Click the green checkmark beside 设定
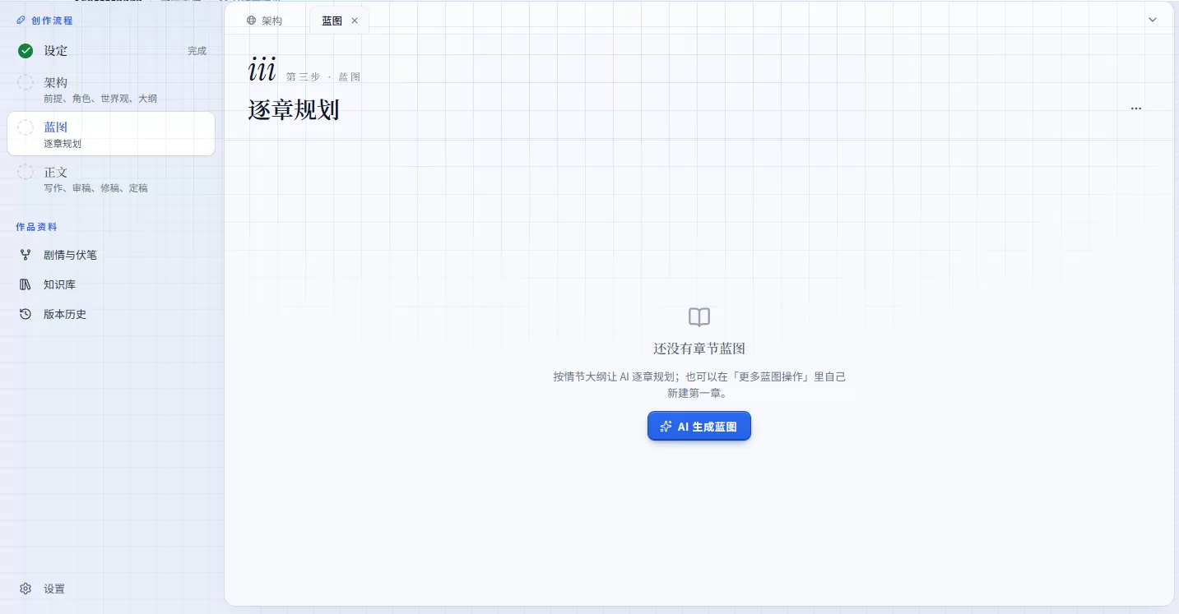This screenshot has width=1179, height=614. pos(26,51)
